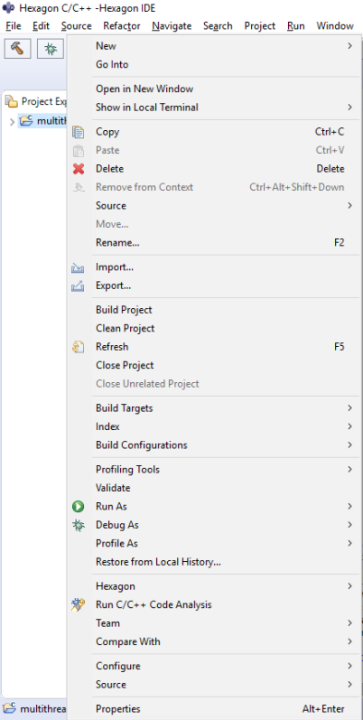Expand the New submenu arrow
363x720 pixels.
350,46
